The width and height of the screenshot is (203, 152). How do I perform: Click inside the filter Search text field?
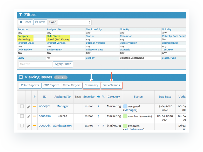click(35, 64)
